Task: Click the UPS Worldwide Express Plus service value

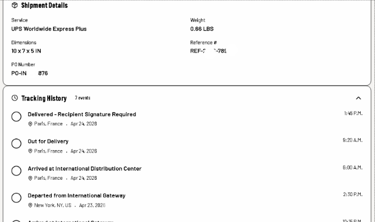Action: pos(49,29)
